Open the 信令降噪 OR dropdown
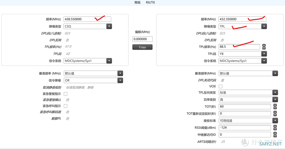The height and width of the screenshot is (149, 285). coord(93,80)
